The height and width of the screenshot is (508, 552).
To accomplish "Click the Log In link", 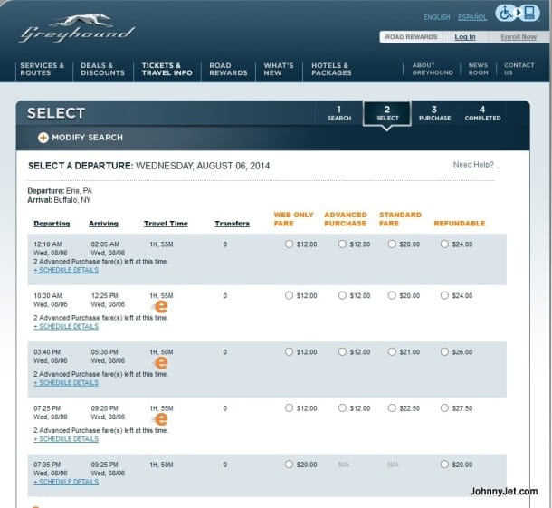I will coord(465,37).
